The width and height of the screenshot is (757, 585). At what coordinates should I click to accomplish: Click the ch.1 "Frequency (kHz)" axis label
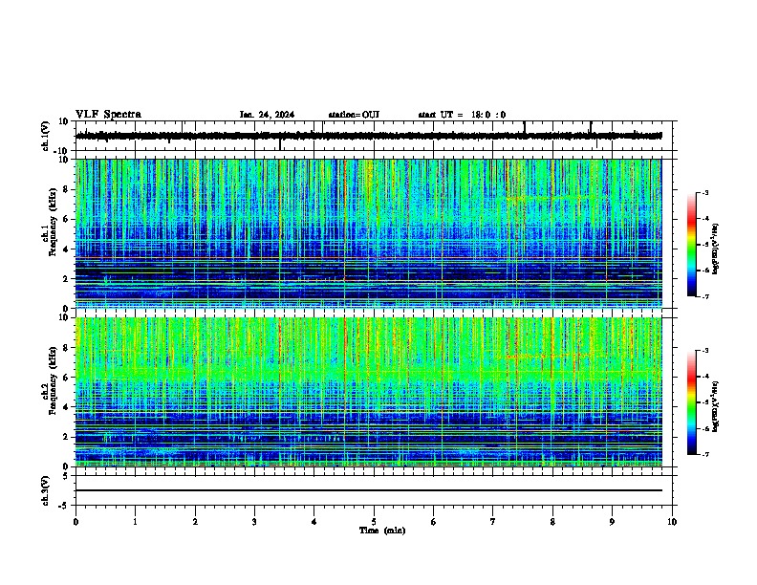pos(53,223)
